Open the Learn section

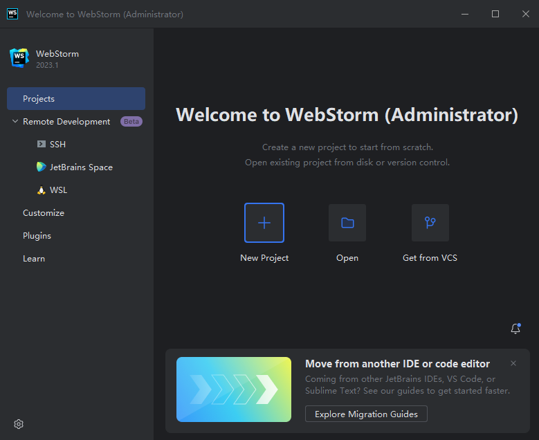coord(34,259)
